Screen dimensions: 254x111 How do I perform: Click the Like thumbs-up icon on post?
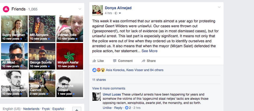[94, 61]
